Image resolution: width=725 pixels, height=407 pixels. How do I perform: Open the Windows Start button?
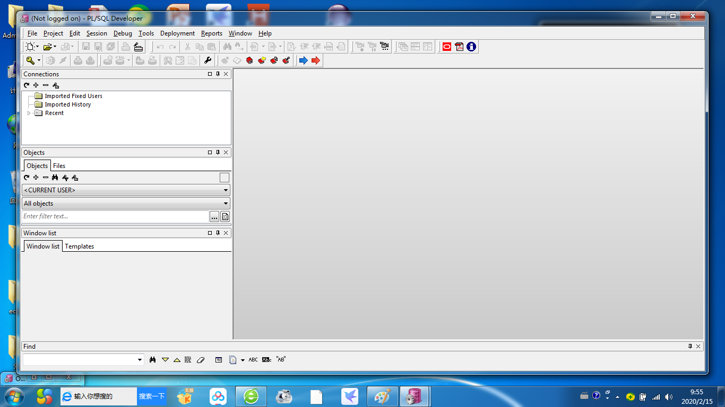[x=13, y=396]
